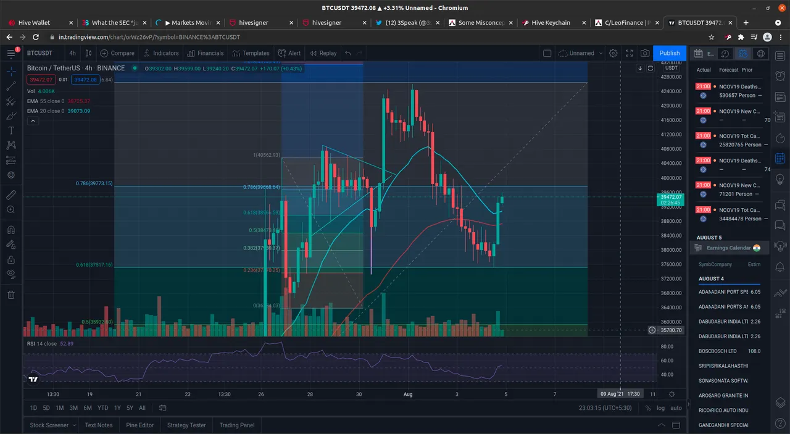The height and width of the screenshot is (434, 790).
Task: Click the browser address bar
Action: tap(370, 37)
